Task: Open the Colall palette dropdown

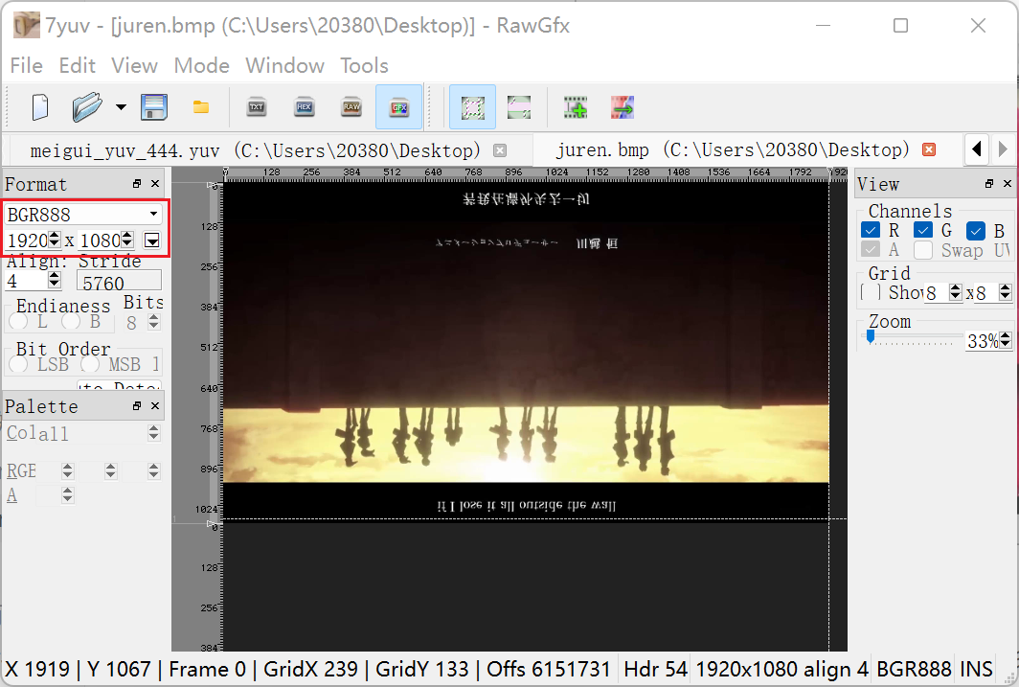Action: tap(151, 433)
